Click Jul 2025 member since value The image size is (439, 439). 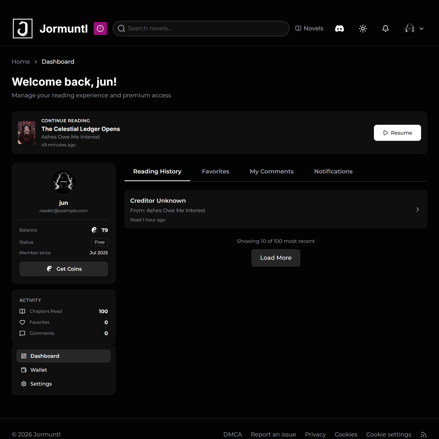(x=99, y=253)
